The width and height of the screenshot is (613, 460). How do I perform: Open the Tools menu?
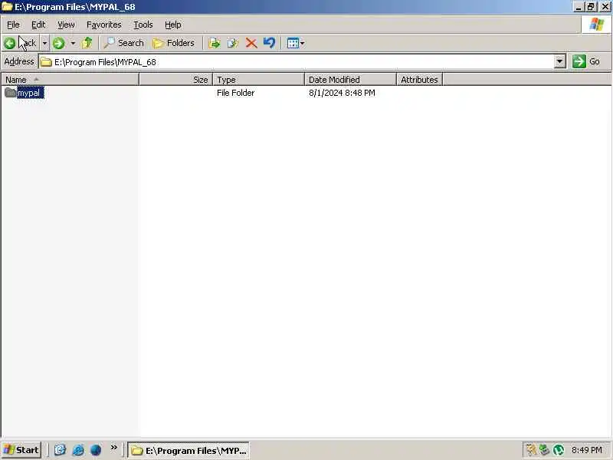(143, 25)
